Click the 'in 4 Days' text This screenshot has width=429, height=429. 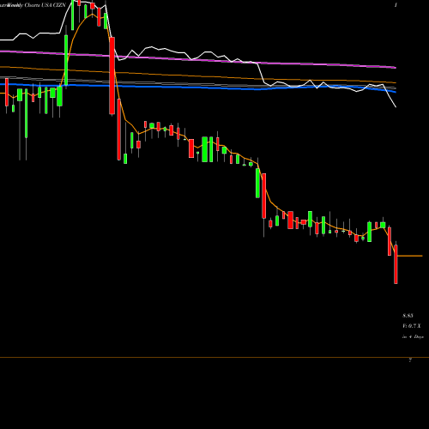point(413,337)
